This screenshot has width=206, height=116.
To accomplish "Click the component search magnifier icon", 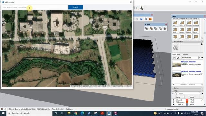I will 200,58.
